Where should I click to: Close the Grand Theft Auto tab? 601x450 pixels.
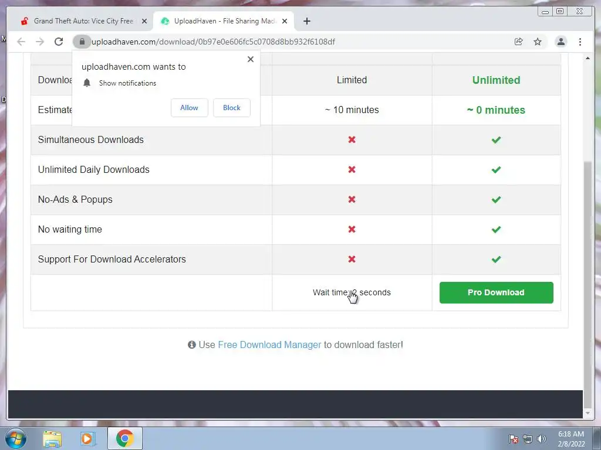coord(144,21)
